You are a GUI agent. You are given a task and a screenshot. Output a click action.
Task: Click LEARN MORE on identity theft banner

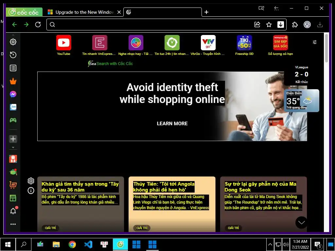[172, 124]
